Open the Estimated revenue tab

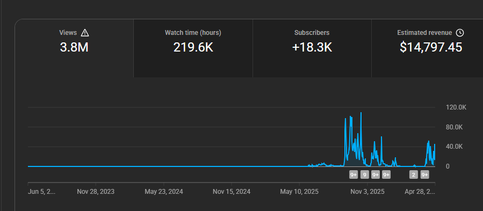[427, 48]
